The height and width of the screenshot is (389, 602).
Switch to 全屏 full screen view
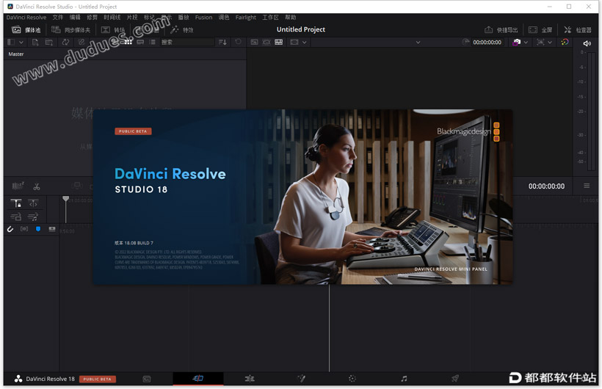click(x=540, y=30)
